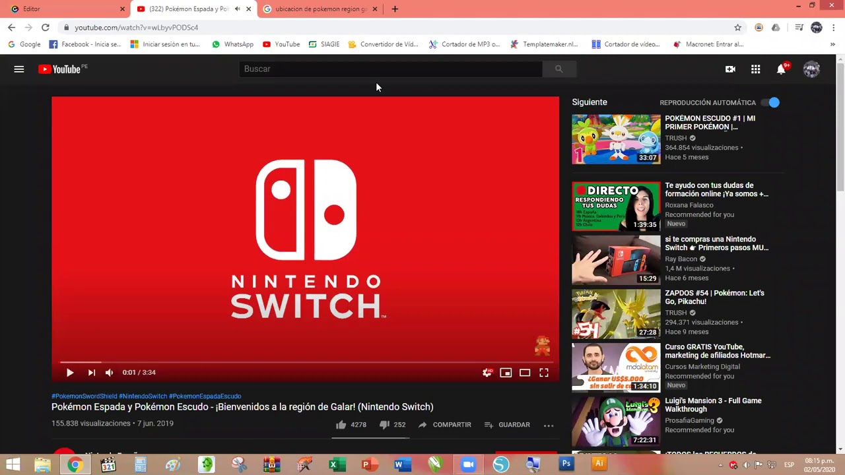This screenshot has width=845, height=475.
Task: Bookmark this page with the star
Action: point(738,28)
